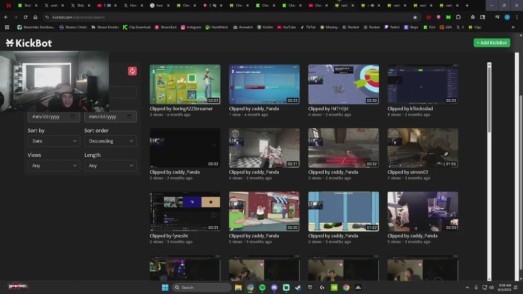Image resolution: width=523 pixels, height=294 pixels.
Task: Click 'Clipped by fynesht' text
Action: pos(169,236)
